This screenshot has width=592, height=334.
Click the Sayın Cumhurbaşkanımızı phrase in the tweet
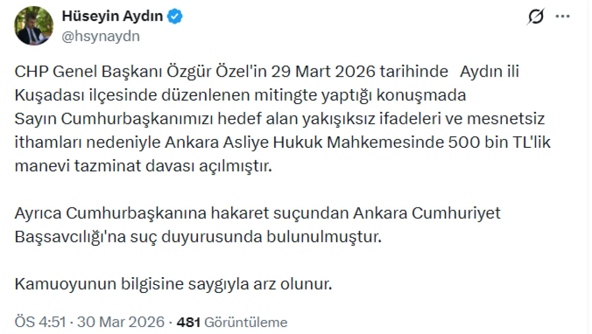coord(105,119)
